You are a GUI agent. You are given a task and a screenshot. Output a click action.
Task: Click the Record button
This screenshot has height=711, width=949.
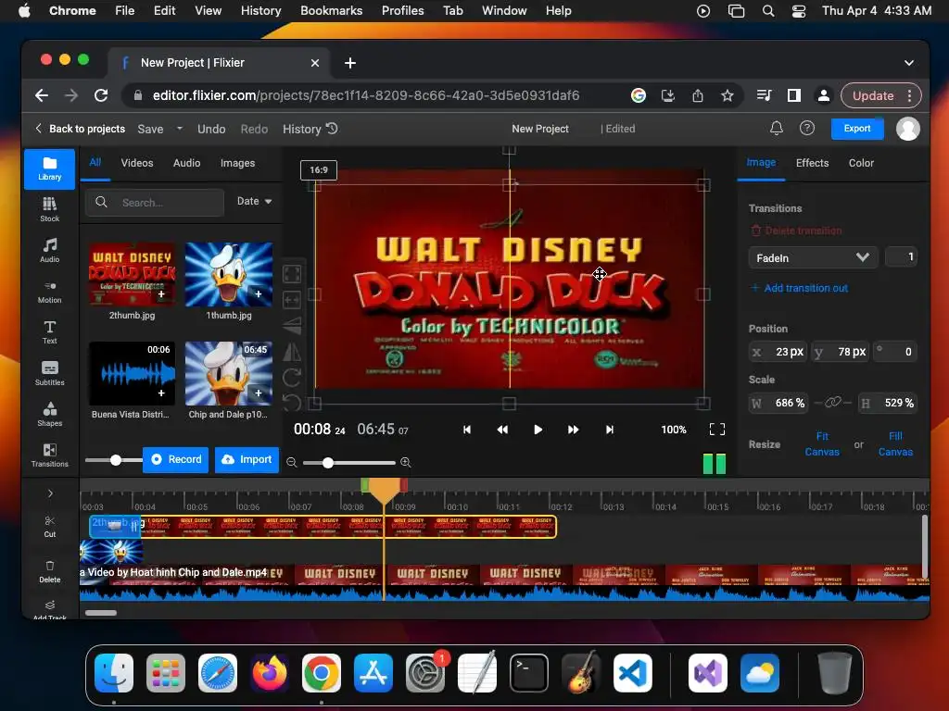pyautogui.click(x=175, y=459)
